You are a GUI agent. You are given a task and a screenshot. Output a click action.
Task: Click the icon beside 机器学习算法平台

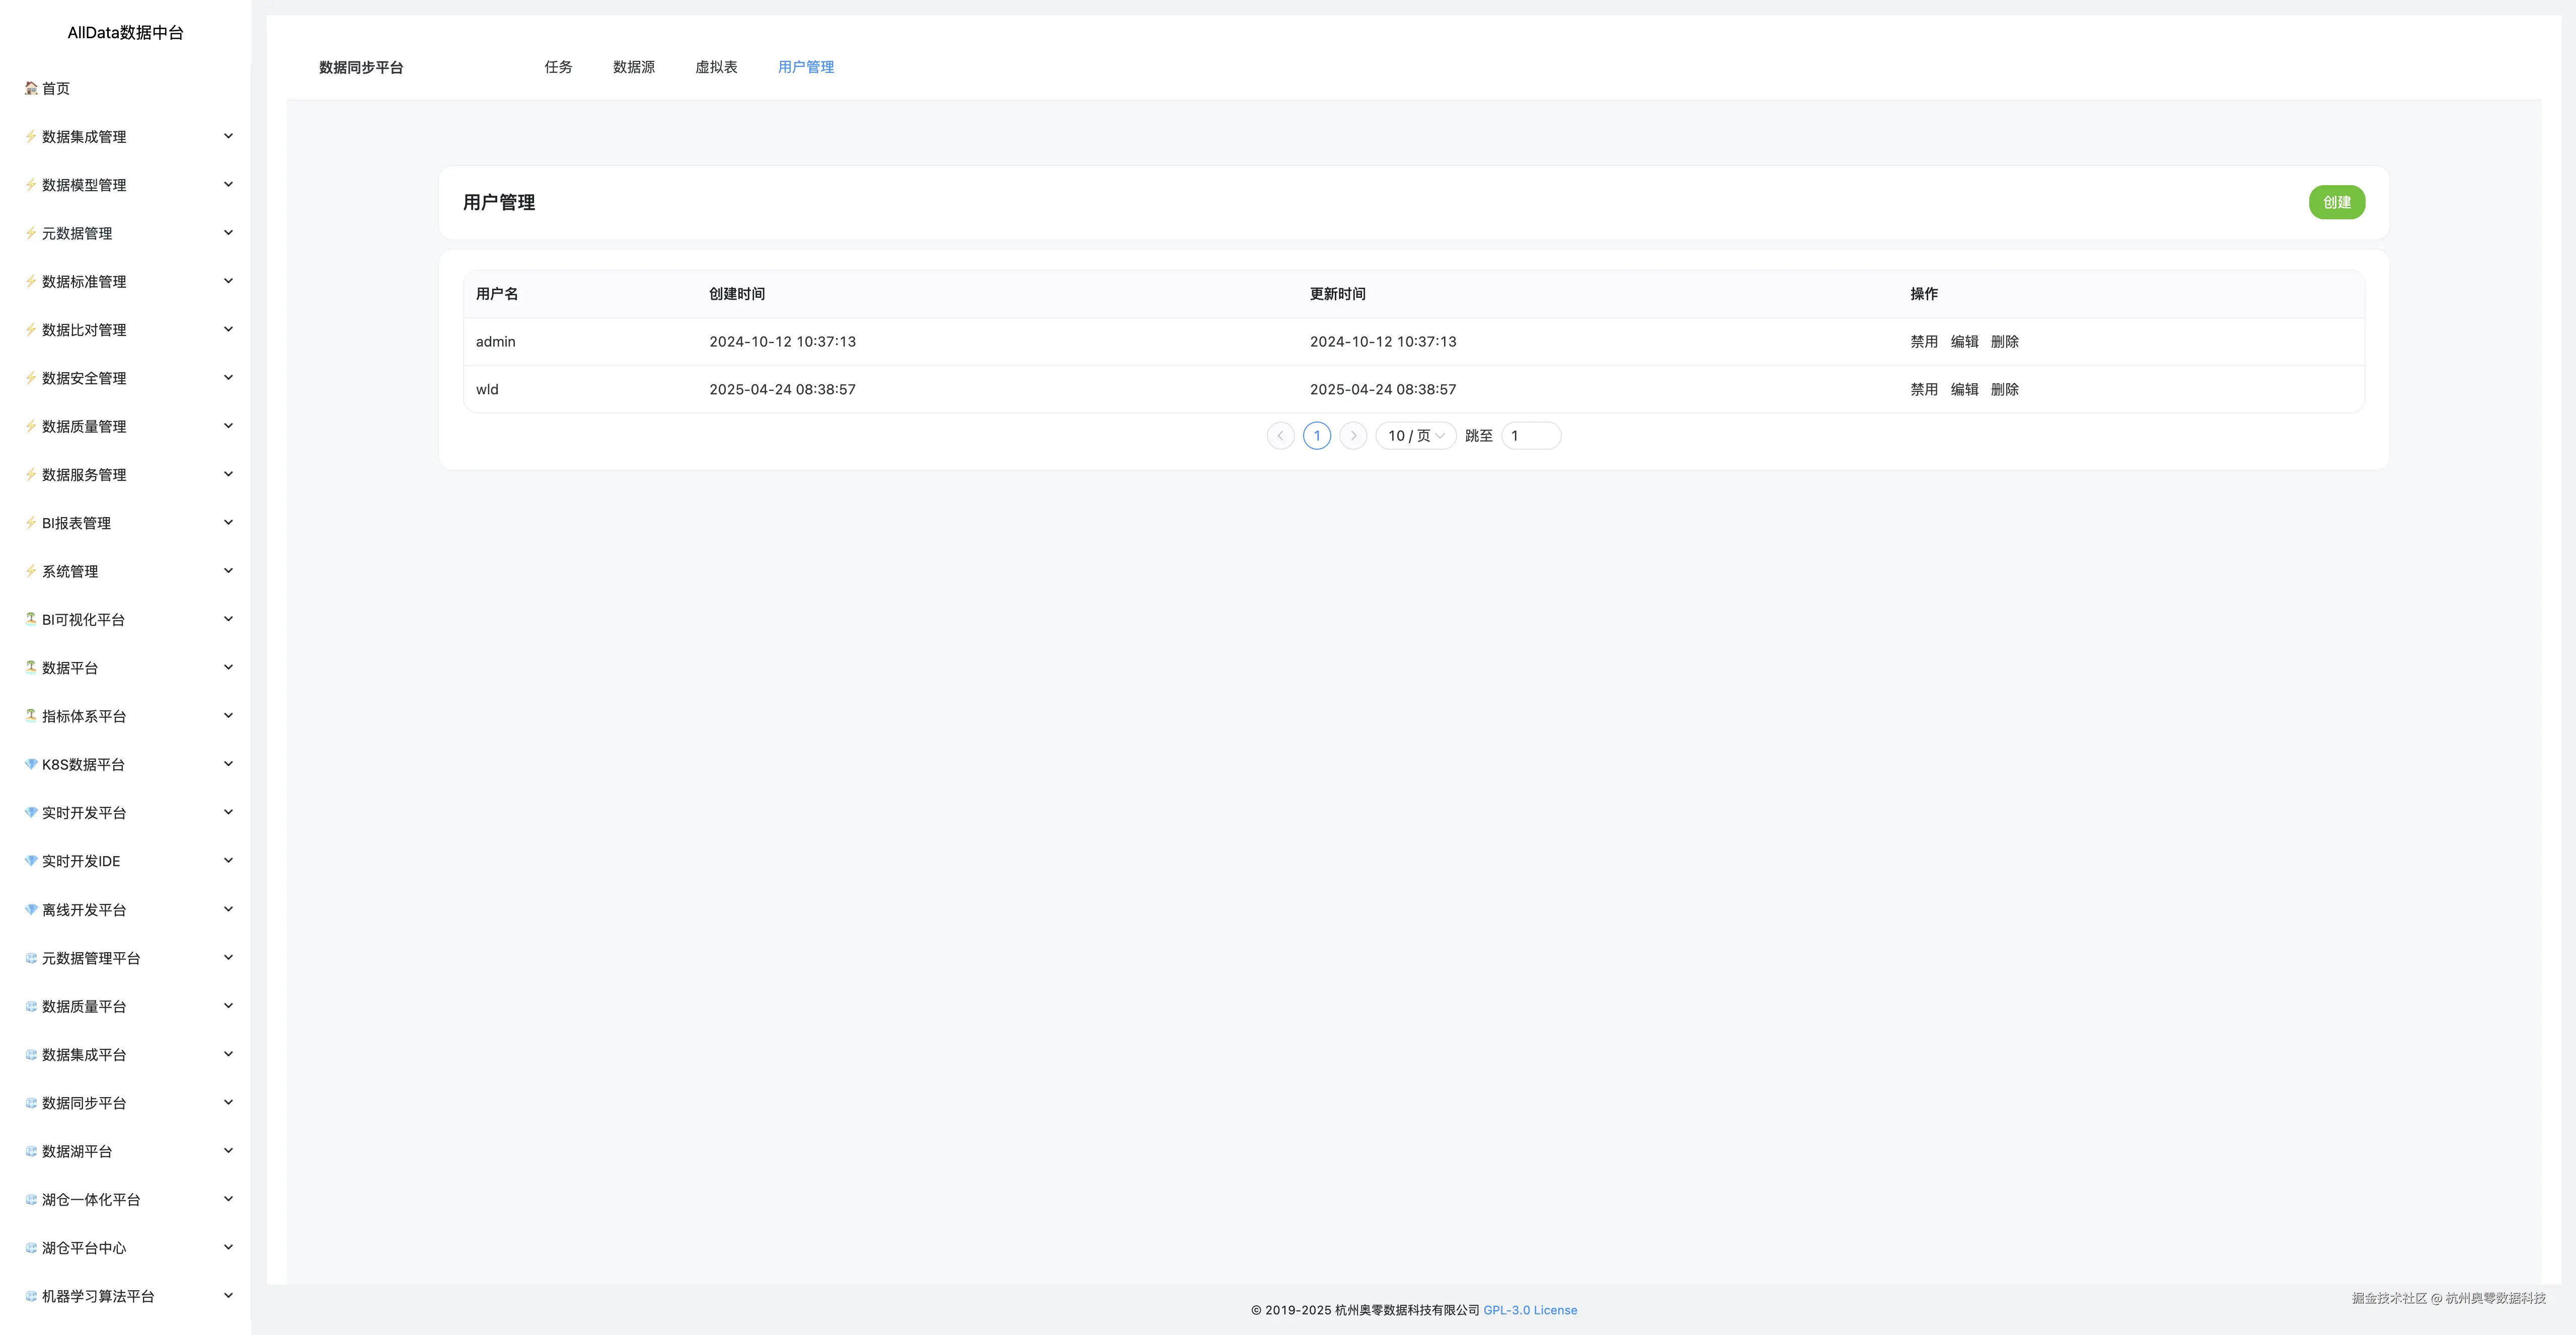pos(31,1295)
